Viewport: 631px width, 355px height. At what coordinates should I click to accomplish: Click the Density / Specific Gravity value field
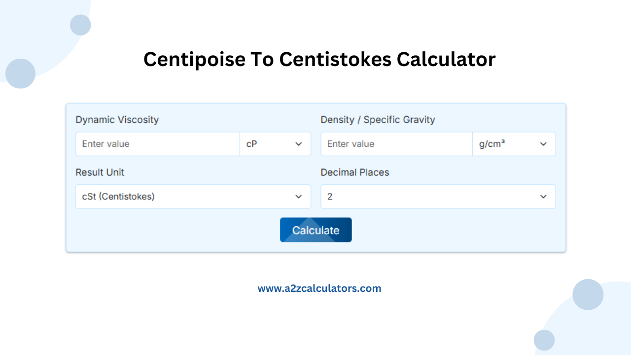pyautogui.click(x=396, y=144)
